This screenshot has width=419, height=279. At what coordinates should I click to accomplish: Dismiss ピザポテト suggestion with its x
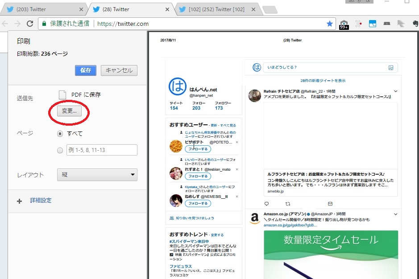pos(237,142)
